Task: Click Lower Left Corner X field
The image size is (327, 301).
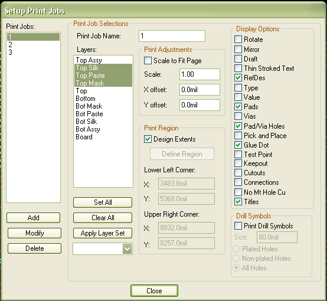Action: [x=187, y=184]
